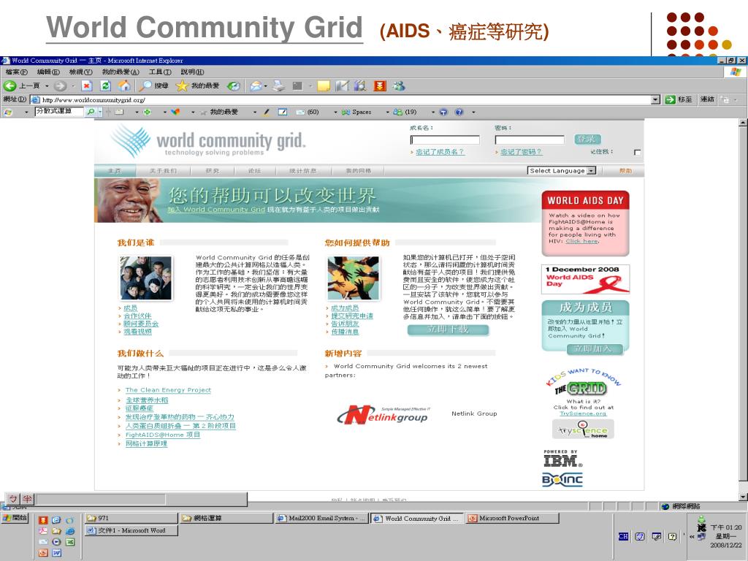Click the 立即加入 join now button

point(595,349)
